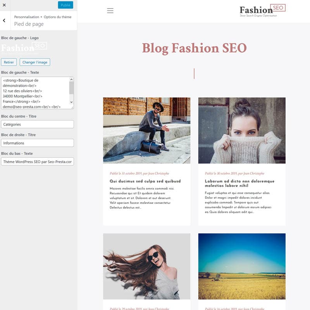Focus the Catégories title input field
Image resolution: width=310 pixels, height=310 pixels.
pyautogui.click(x=37, y=124)
